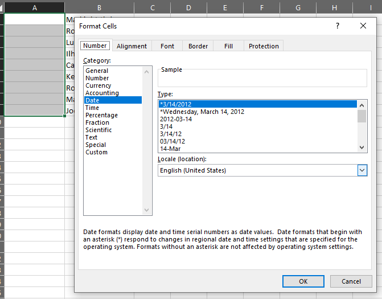This screenshot has width=382, height=299.
Task: Select Wednesday, March 14, 2012 format
Action: click(202, 112)
